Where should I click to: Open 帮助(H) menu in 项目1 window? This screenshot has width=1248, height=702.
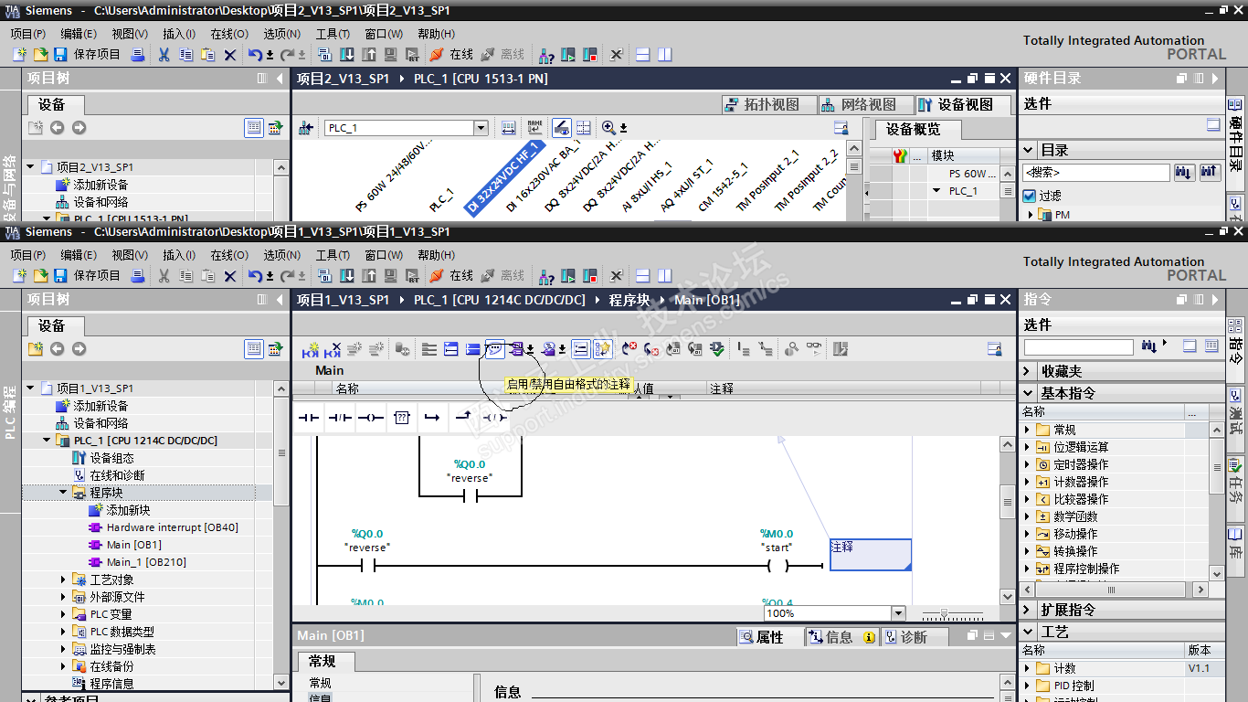(x=436, y=255)
